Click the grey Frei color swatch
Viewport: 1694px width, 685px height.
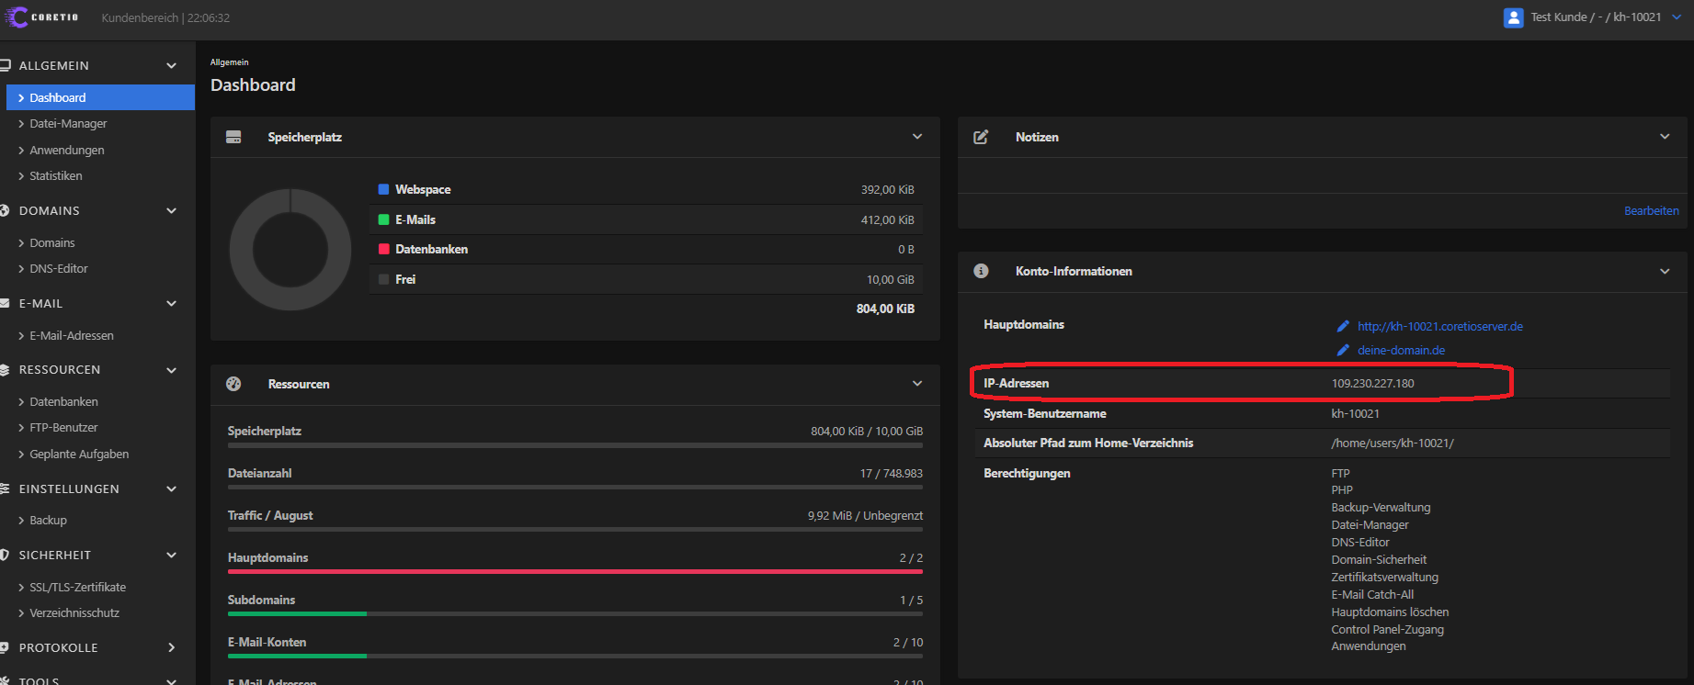point(383,279)
